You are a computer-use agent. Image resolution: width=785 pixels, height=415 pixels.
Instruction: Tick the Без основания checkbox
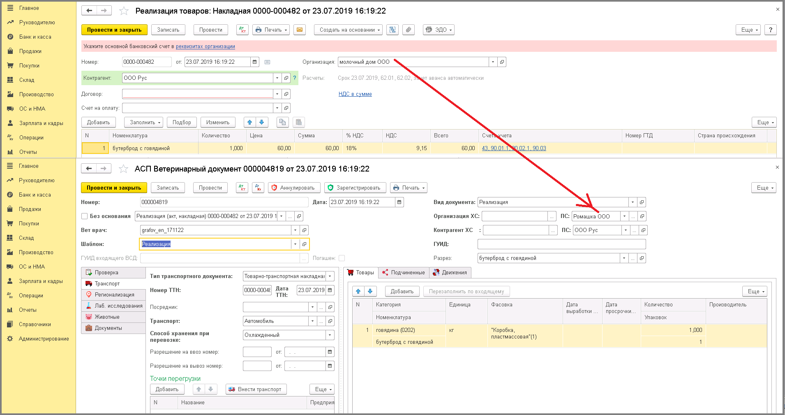click(x=85, y=216)
